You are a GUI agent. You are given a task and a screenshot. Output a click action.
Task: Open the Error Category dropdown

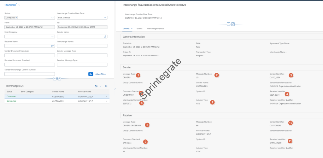pos(53,37)
